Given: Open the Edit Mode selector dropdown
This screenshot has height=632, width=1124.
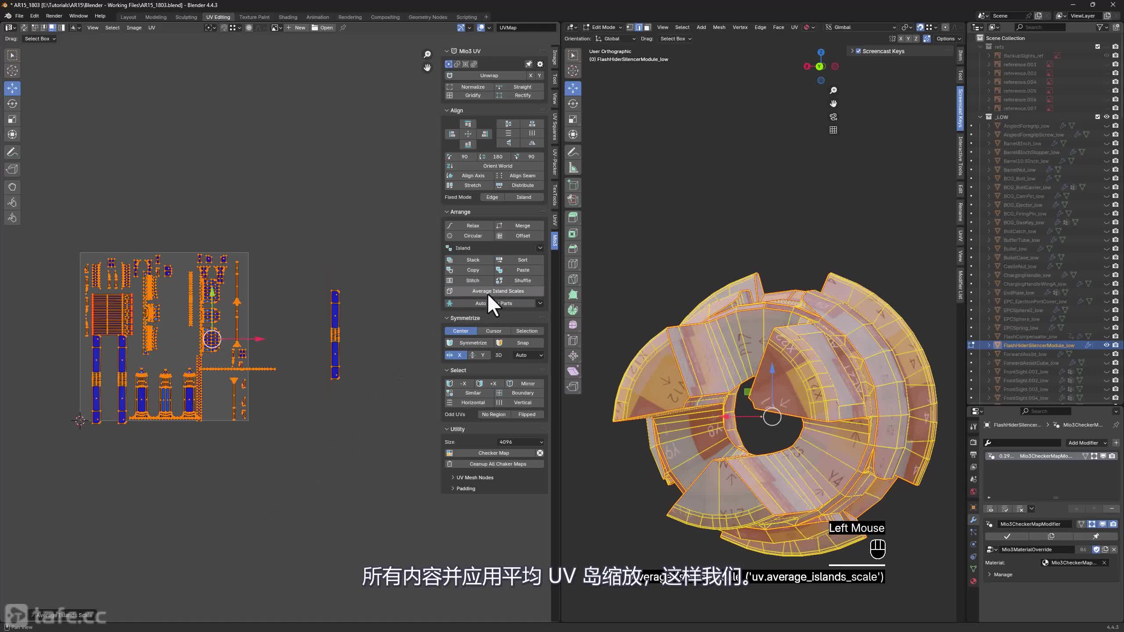Looking at the screenshot, I should tap(602, 27).
